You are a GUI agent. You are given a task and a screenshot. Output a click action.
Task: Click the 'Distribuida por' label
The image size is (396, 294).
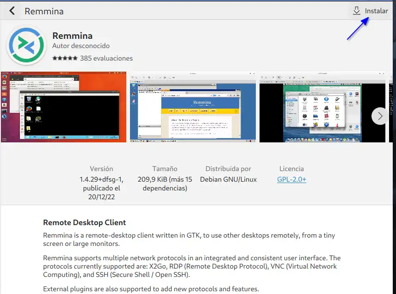click(x=229, y=169)
